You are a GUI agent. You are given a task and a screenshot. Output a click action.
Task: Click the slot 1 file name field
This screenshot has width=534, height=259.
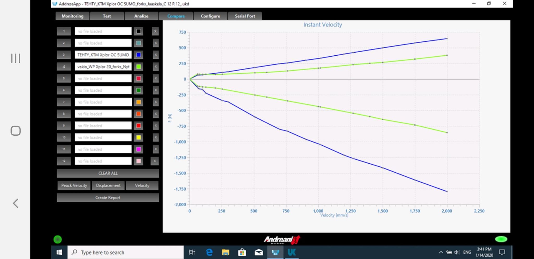coord(103,31)
